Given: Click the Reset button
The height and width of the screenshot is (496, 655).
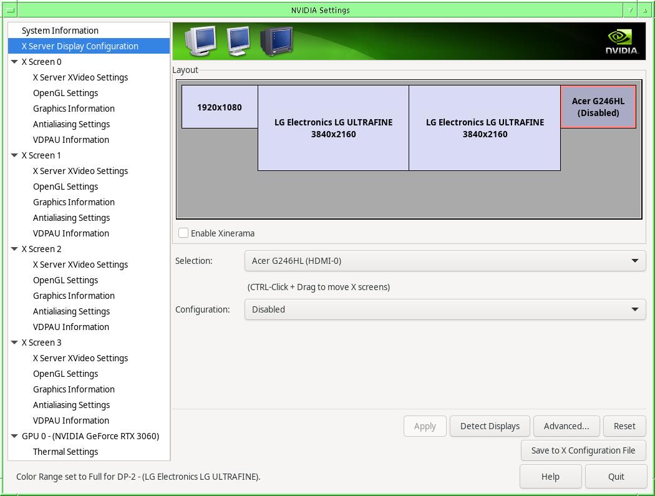Looking at the screenshot, I should (x=624, y=426).
